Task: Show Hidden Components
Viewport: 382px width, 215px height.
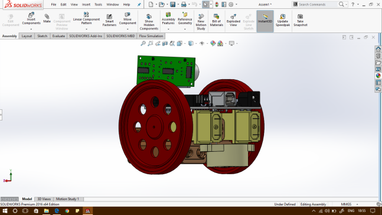Action: tap(149, 22)
